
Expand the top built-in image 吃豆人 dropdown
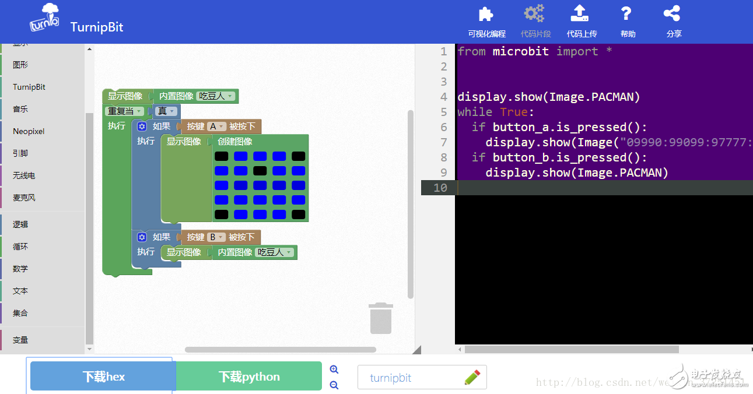tap(216, 96)
